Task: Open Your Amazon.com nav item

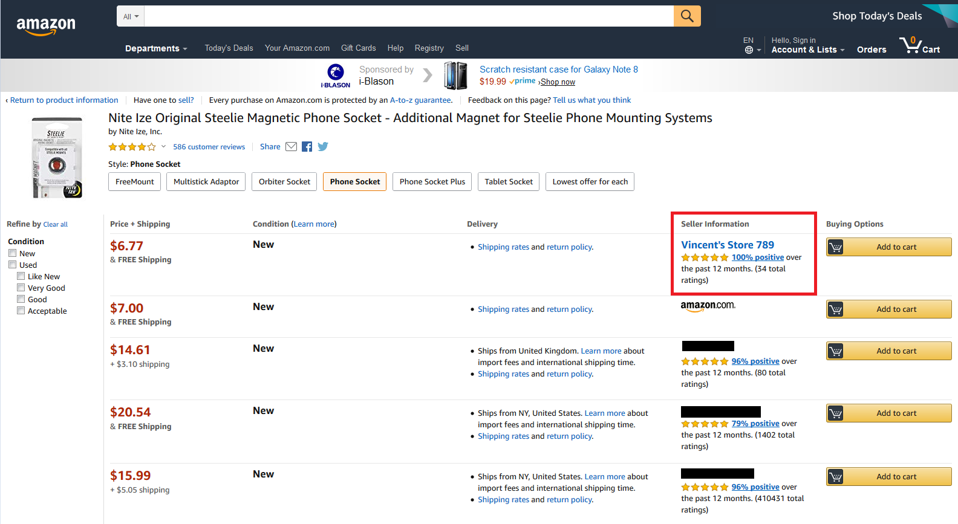Action: (297, 48)
